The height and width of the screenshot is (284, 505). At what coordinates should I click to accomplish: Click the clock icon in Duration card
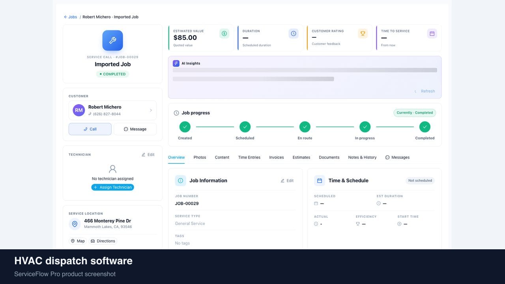(294, 34)
